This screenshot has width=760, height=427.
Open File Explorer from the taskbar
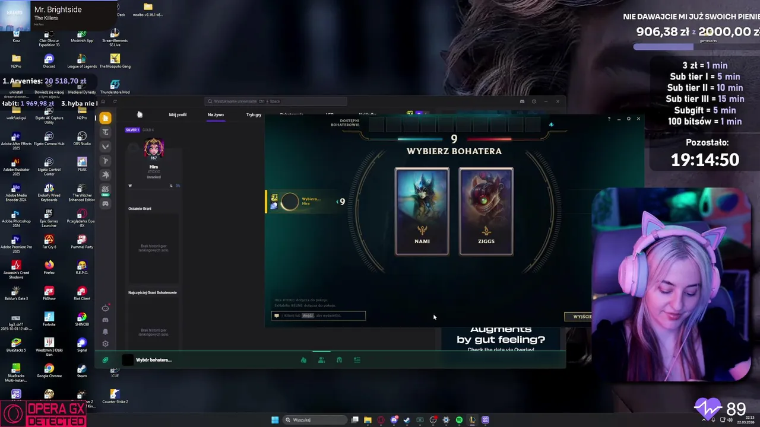(368, 420)
